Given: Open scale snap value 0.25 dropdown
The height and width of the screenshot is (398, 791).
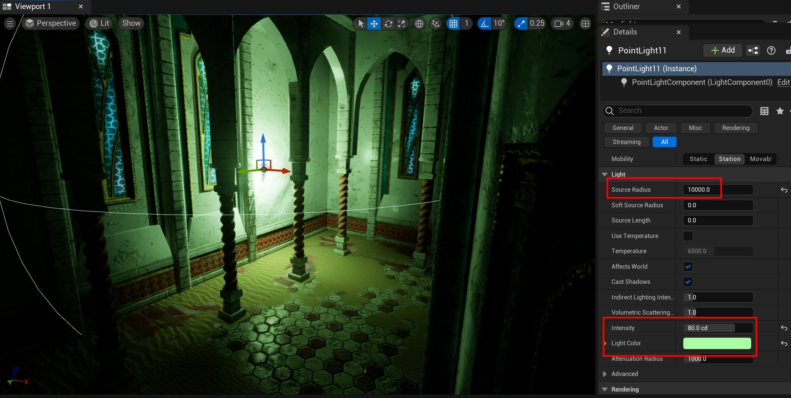Looking at the screenshot, I should coord(537,24).
